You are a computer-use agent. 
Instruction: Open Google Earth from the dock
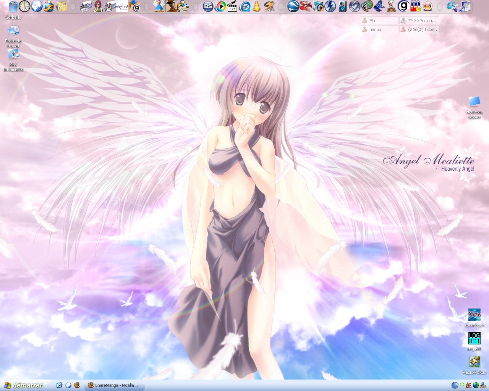(x=293, y=6)
